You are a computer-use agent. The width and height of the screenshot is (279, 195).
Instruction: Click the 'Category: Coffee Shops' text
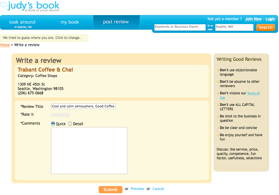click(37, 76)
